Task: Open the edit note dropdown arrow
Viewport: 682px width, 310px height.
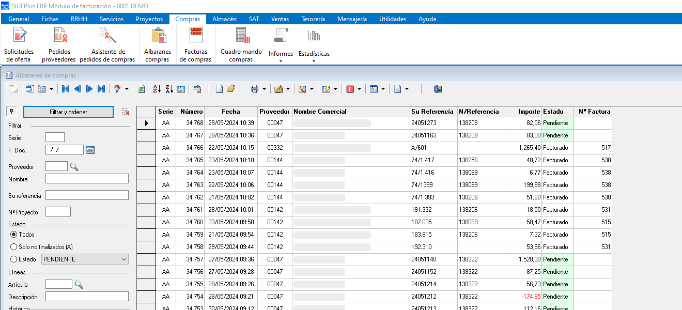Action: (288, 89)
